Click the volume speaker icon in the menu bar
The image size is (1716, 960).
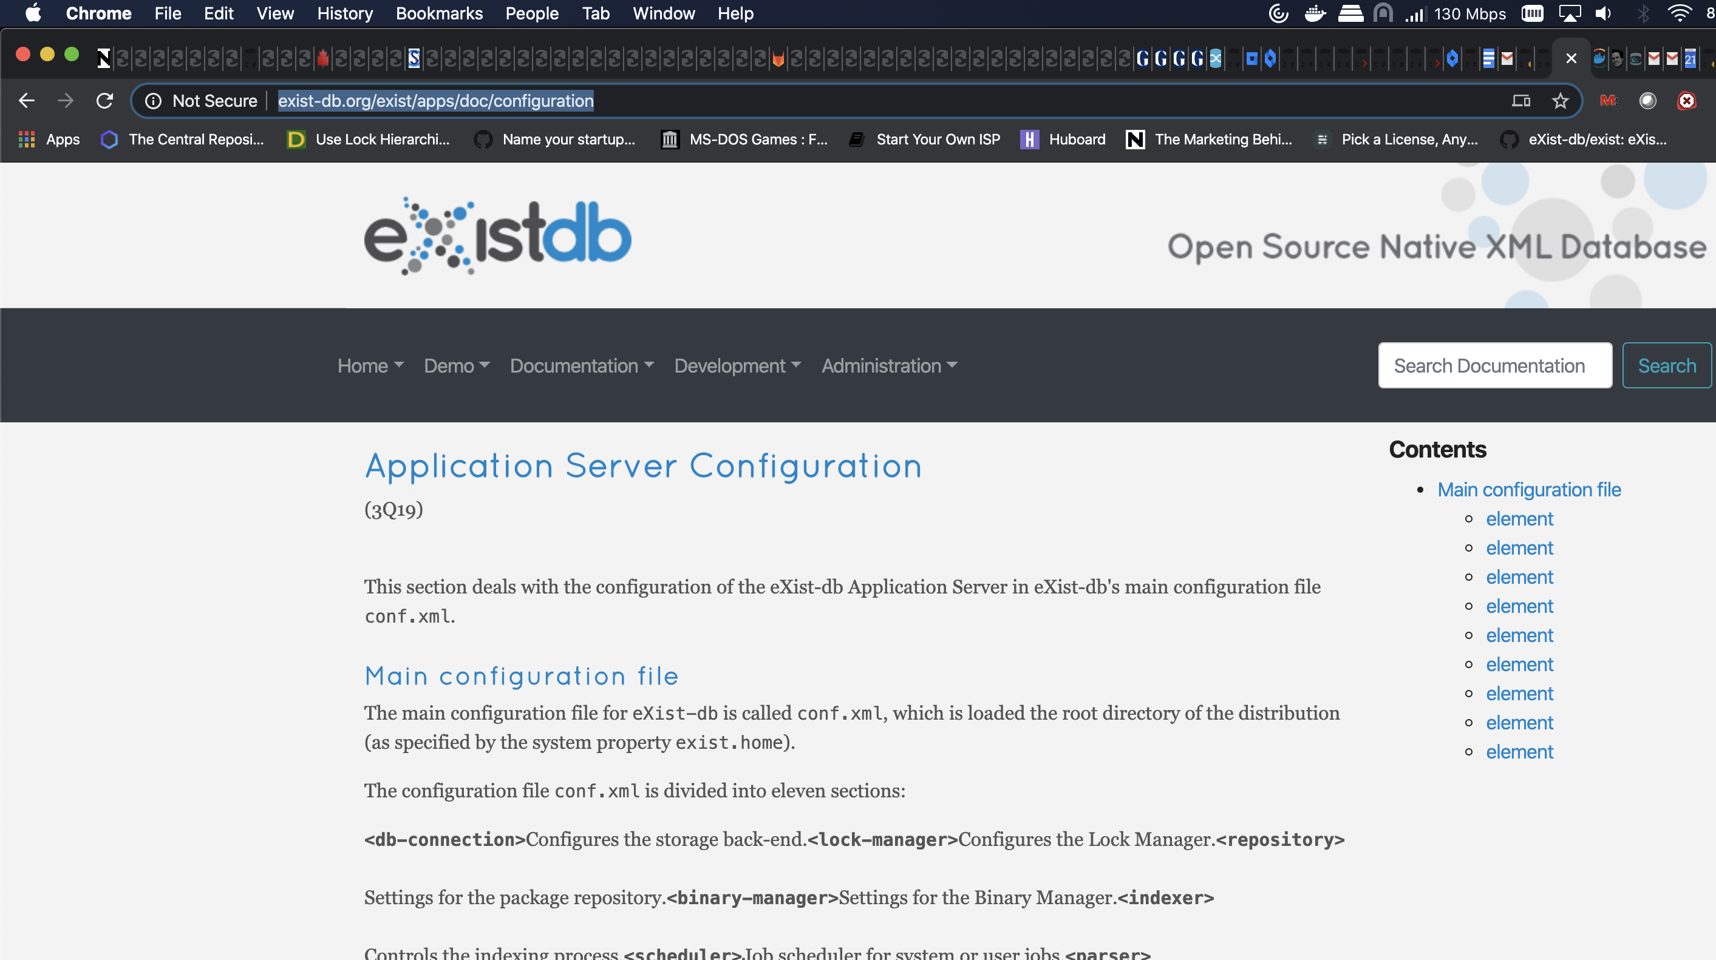click(x=1604, y=13)
